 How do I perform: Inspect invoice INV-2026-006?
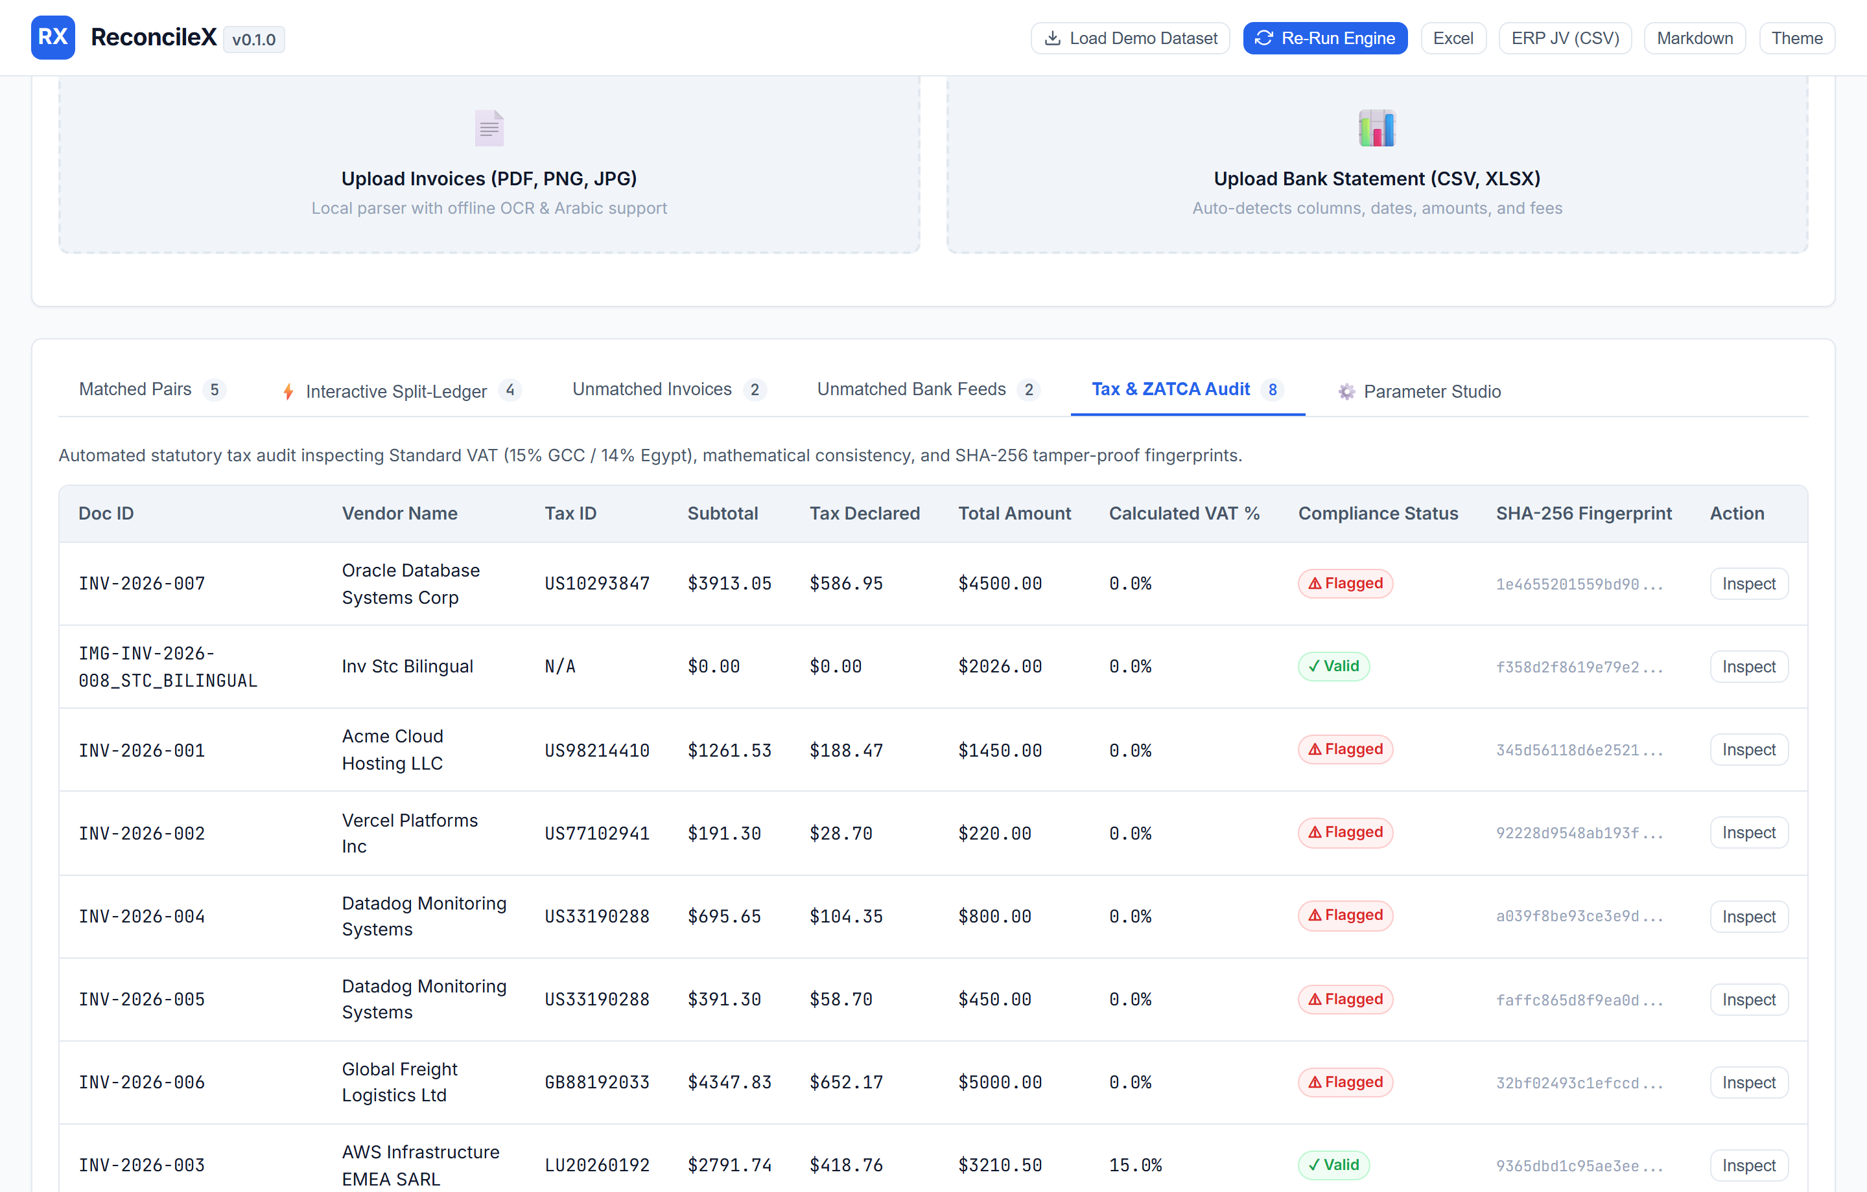point(1748,1082)
